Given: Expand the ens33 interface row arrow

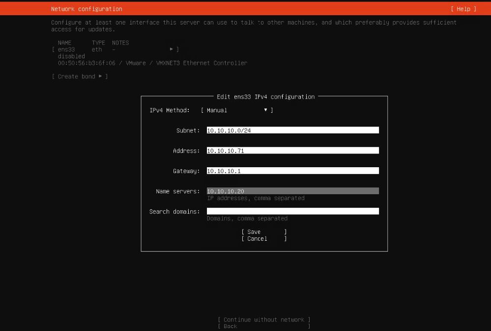Looking at the screenshot, I should coord(172,50).
